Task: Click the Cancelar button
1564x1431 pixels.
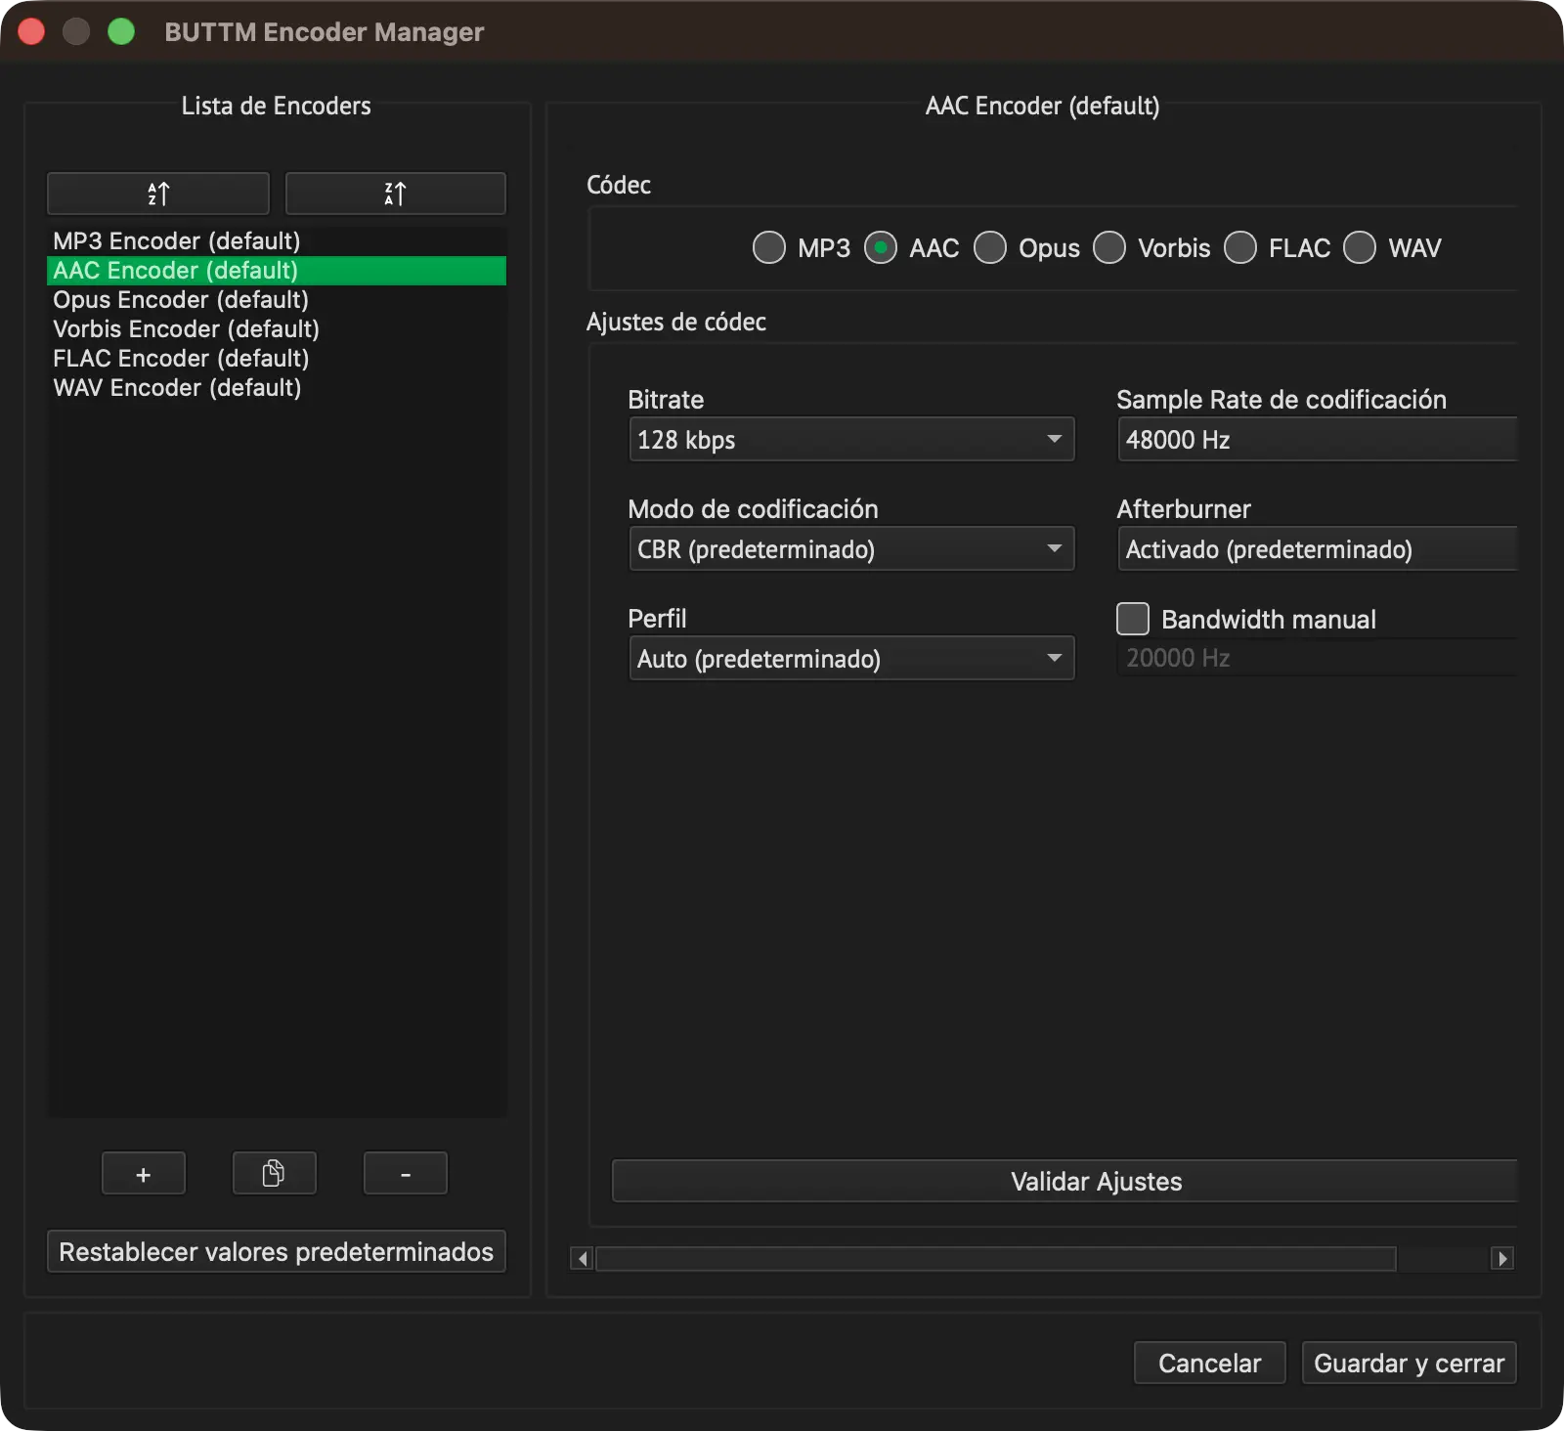Action: coord(1210,1363)
